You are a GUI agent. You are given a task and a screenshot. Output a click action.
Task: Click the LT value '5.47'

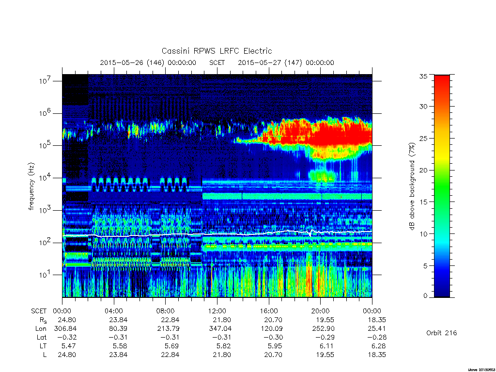click(x=69, y=346)
